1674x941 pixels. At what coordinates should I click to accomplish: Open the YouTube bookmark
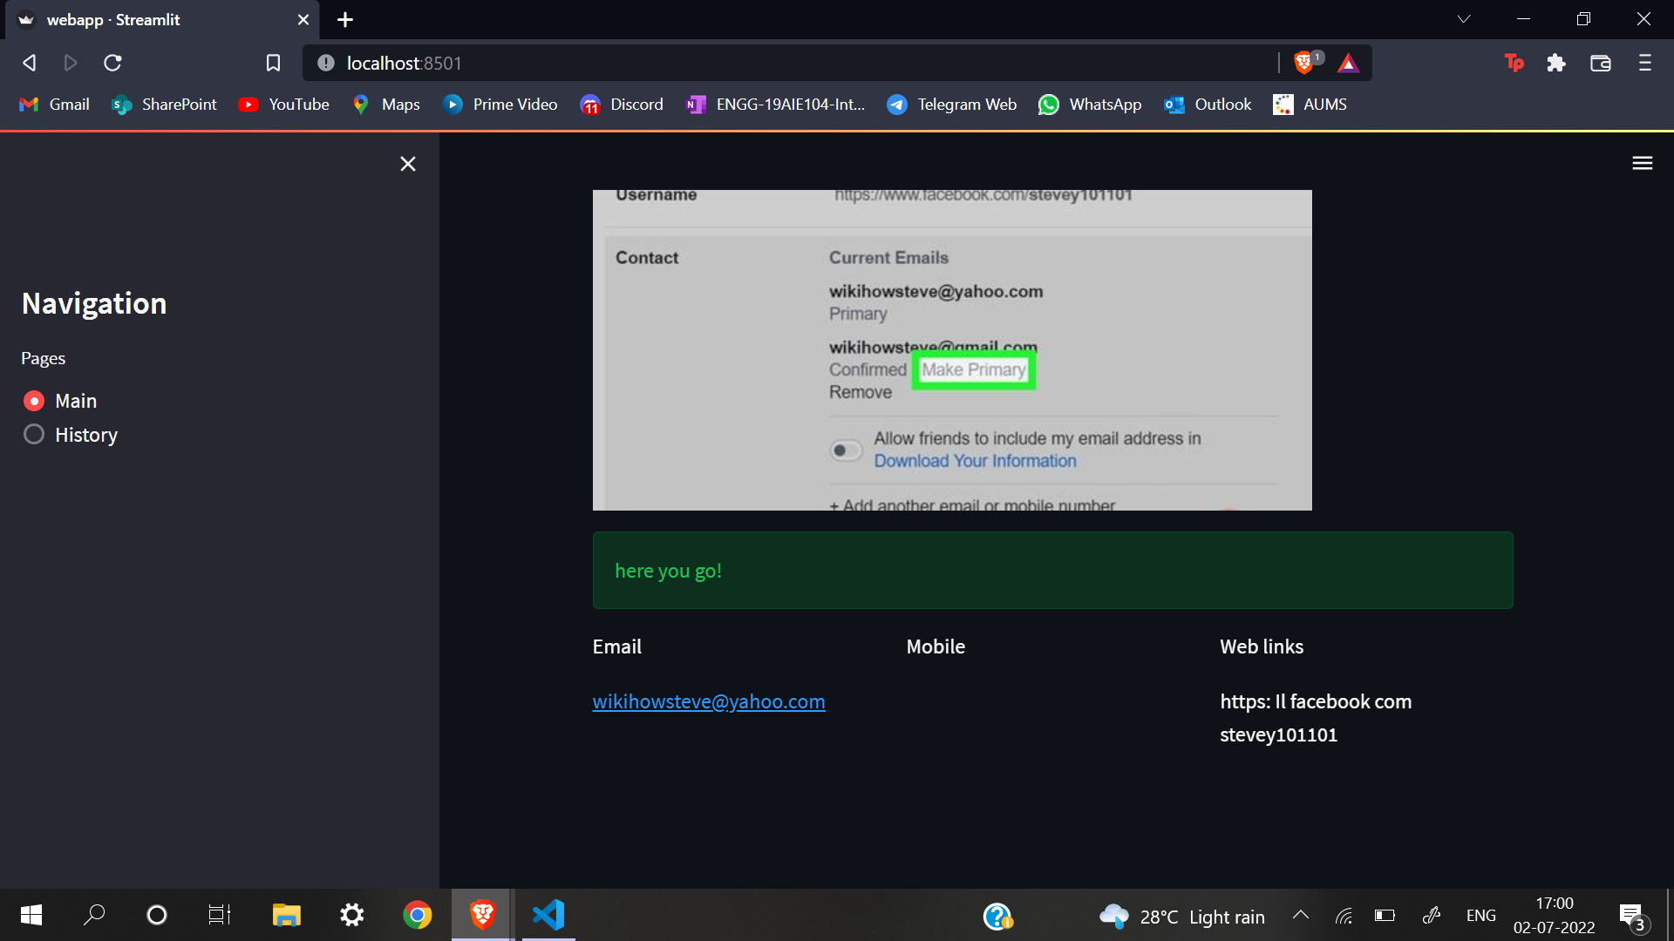click(x=284, y=105)
